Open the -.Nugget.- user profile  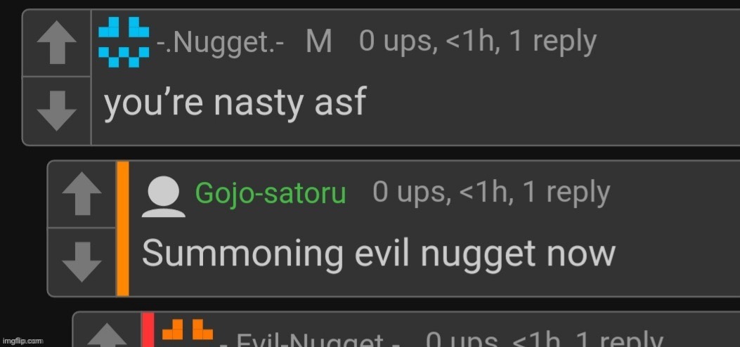(220, 44)
